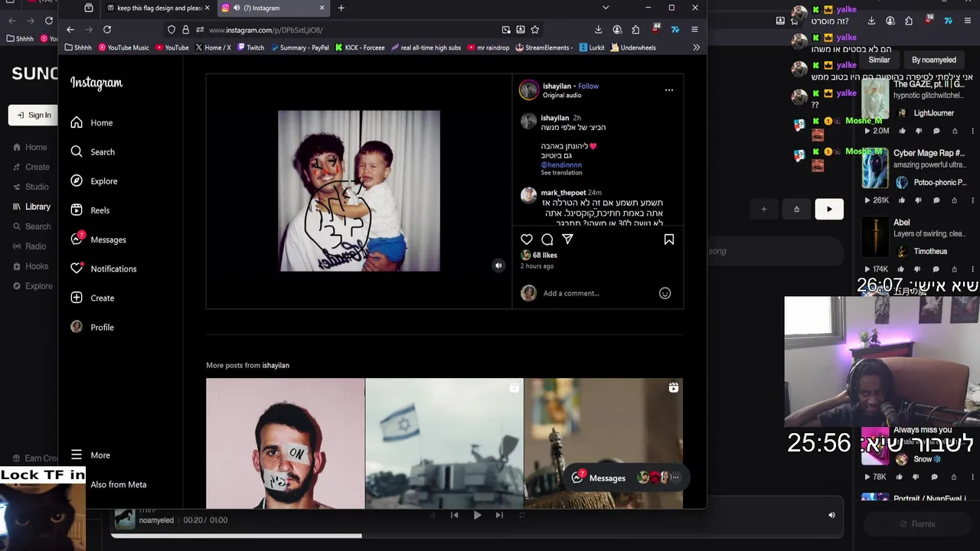Click See translation under caption
This screenshot has width=980, height=551.
[561, 173]
